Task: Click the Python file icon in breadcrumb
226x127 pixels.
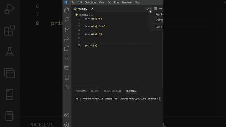Action: pyautogui.click(x=76, y=14)
